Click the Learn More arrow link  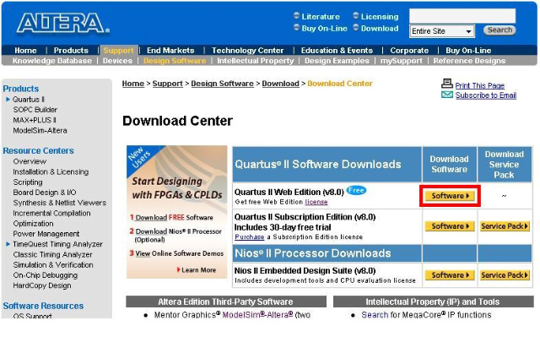click(x=197, y=270)
